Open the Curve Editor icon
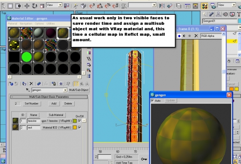Screen dimensions: 241x164 [x=187, y=6]
